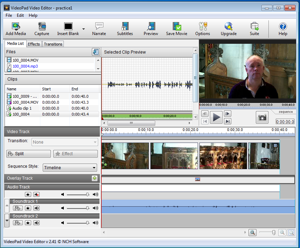This screenshot has height=248, width=300.
Task: Click the Effect button
Action: point(75,154)
